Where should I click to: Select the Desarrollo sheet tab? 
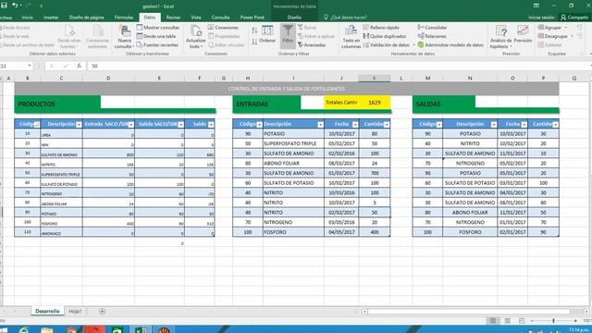47,312
